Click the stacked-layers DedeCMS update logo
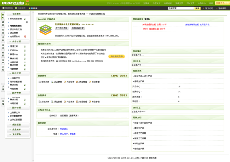Screen dimensions: 230x162 46,30
